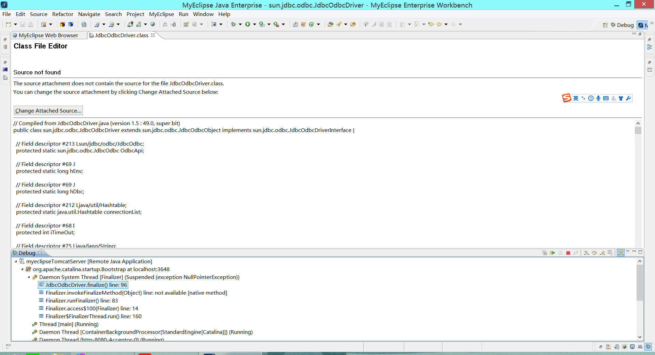Screen dimensions: 655x355
Task: Click the Drop to Frame icon in the Debug view
Action: click(610, 253)
